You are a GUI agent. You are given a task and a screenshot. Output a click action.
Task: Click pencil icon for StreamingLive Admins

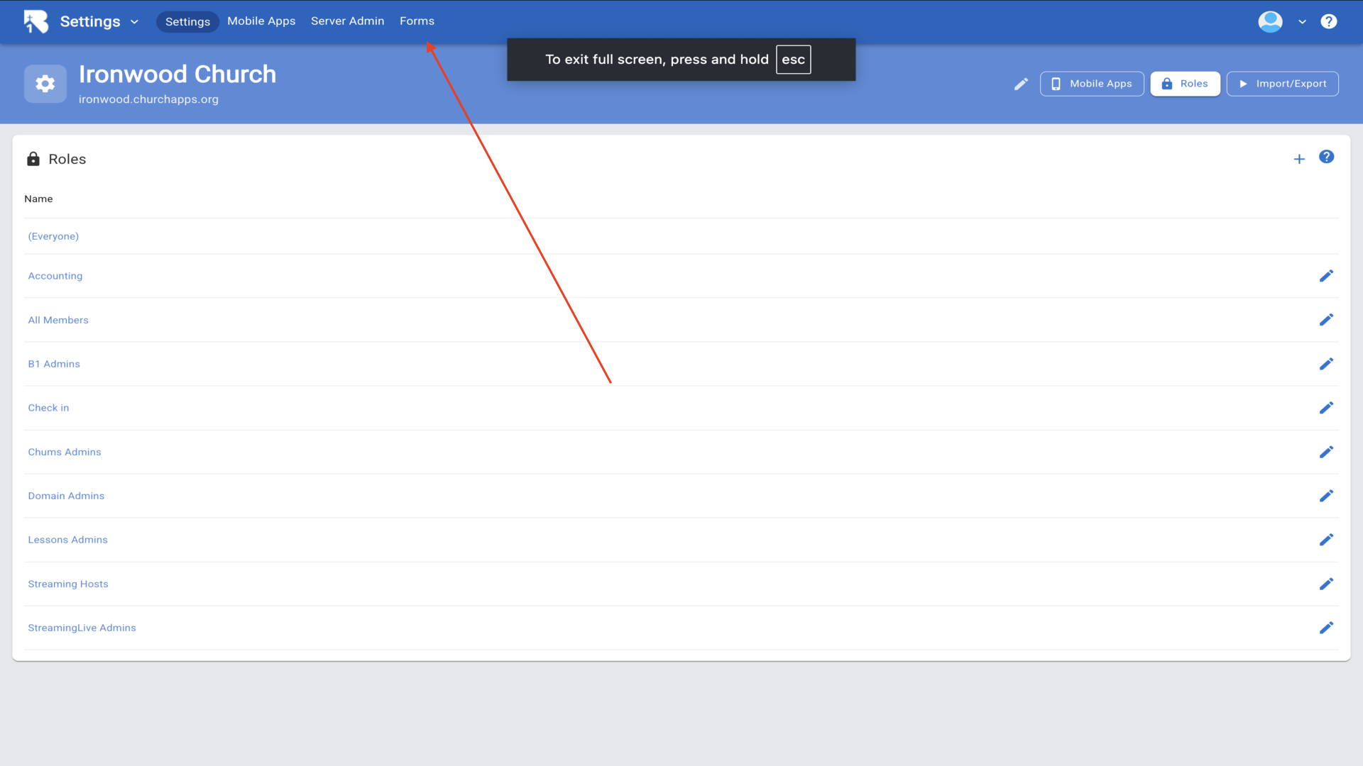pos(1326,628)
